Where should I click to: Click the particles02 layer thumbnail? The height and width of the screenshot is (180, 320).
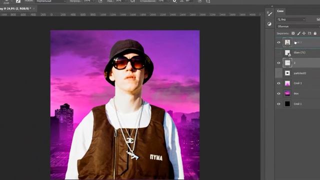287,73
